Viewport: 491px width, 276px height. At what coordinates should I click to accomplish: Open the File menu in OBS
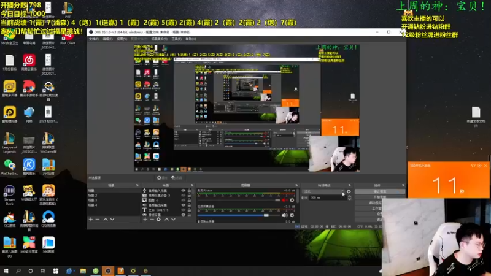pyautogui.click(x=94, y=39)
